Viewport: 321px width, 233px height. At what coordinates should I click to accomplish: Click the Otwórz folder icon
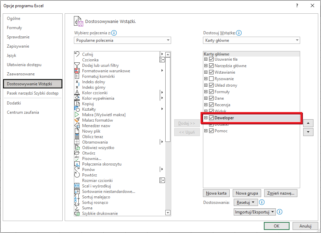(77, 153)
